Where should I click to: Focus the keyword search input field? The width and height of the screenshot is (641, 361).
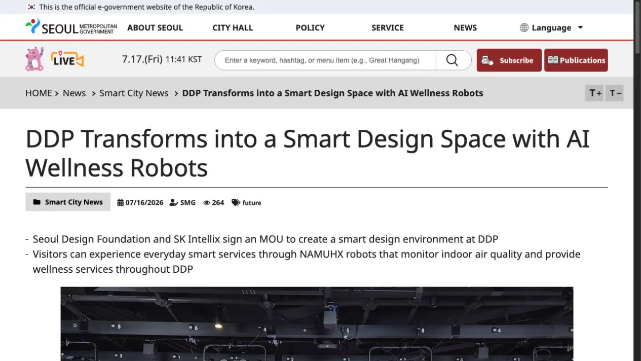tap(325, 60)
